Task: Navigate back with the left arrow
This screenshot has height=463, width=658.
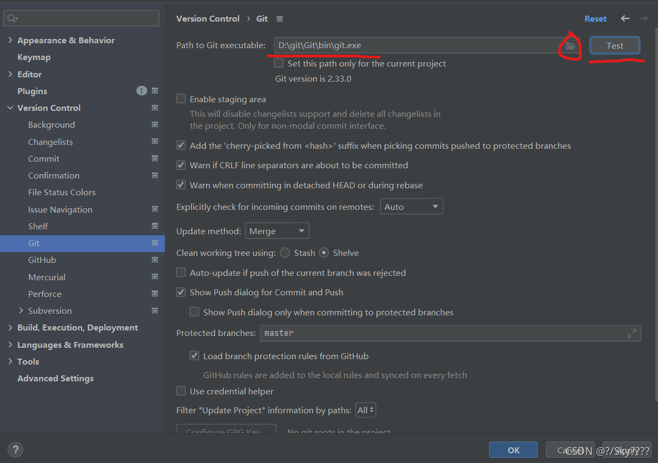Action: 625,18
